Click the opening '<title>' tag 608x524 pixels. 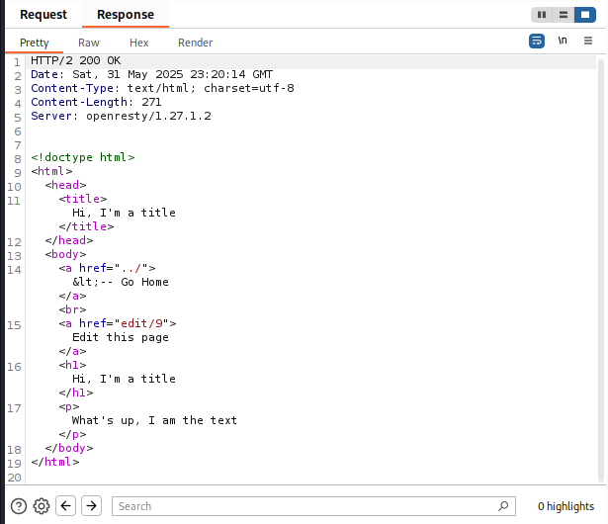click(x=83, y=199)
